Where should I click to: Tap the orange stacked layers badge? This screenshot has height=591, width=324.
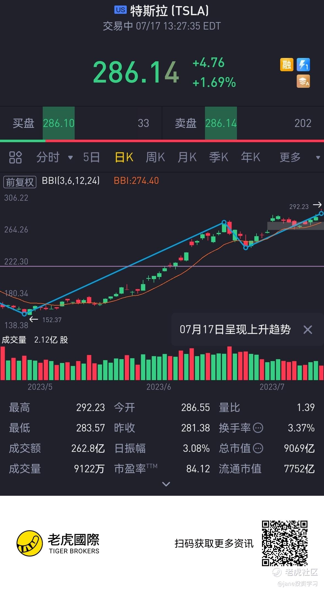tap(303, 81)
